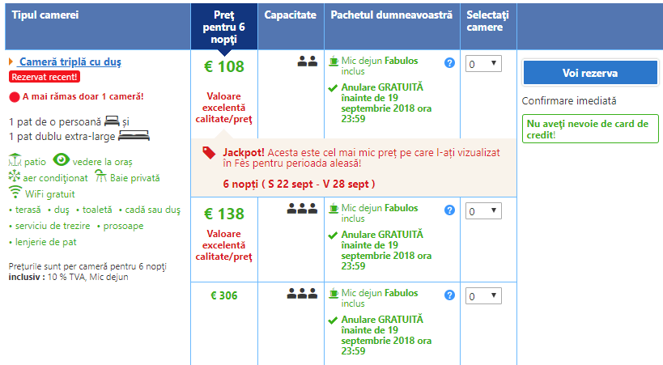The height and width of the screenshot is (365, 663).
Task: Open room quantity dropdown for €108 option
Action: point(484,64)
